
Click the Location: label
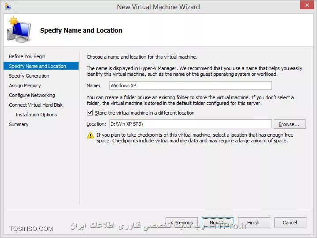pos(96,124)
